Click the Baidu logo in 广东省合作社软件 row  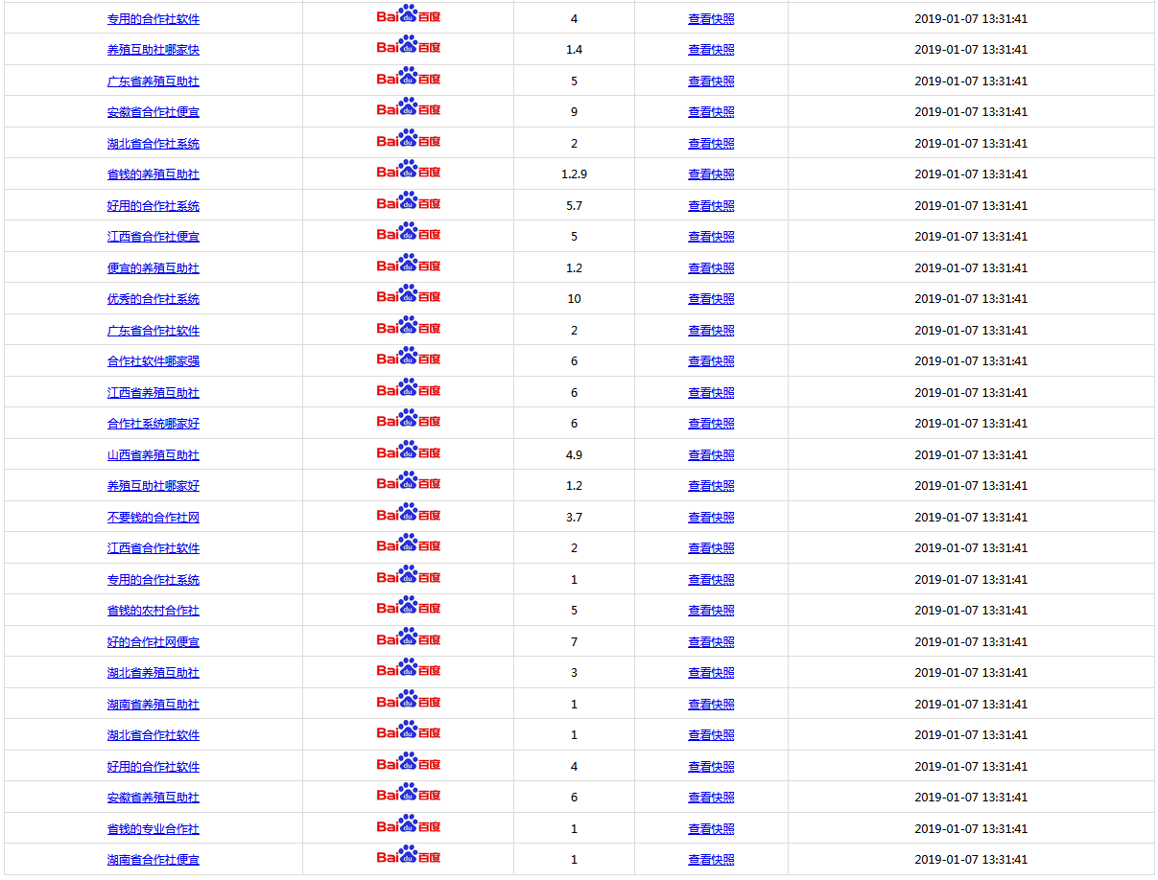click(x=409, y=327)
